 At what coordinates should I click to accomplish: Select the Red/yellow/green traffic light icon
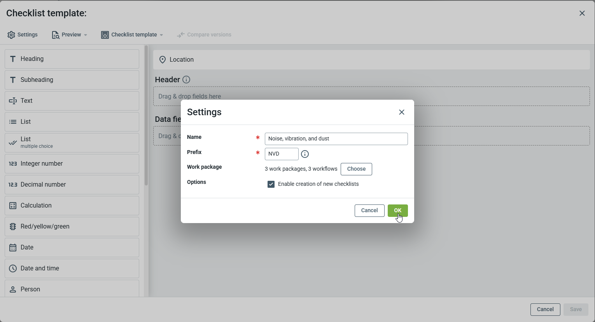point(13,227)
